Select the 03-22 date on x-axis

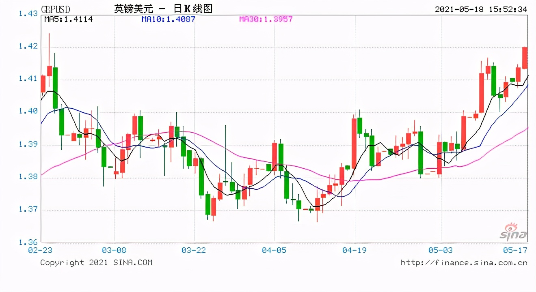tap(194, 250)
